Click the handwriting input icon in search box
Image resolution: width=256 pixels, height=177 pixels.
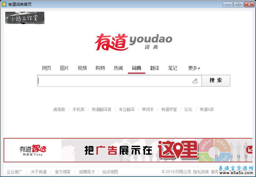[195, 81]
